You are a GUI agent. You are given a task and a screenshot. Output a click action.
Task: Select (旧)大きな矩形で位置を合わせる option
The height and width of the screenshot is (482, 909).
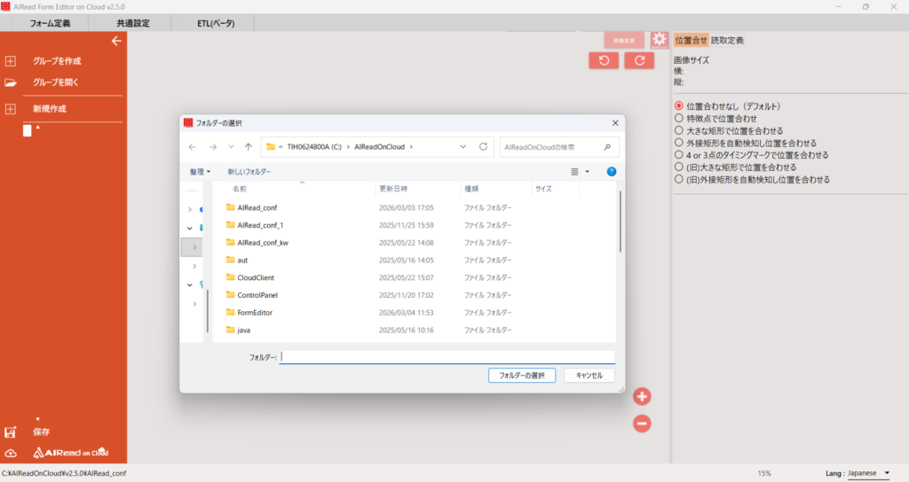tap(679, 167)
